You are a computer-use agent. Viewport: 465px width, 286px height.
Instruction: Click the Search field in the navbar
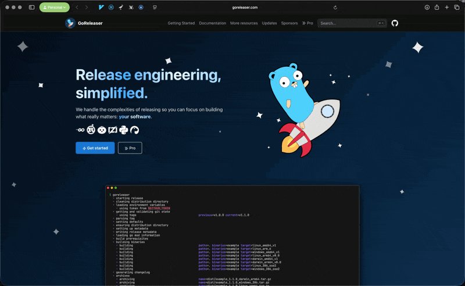tap(352, 23)
